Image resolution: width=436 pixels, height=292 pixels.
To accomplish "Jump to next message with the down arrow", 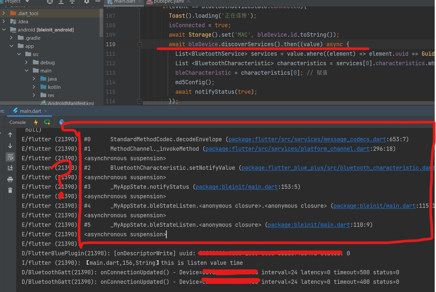I will (10, 145).
